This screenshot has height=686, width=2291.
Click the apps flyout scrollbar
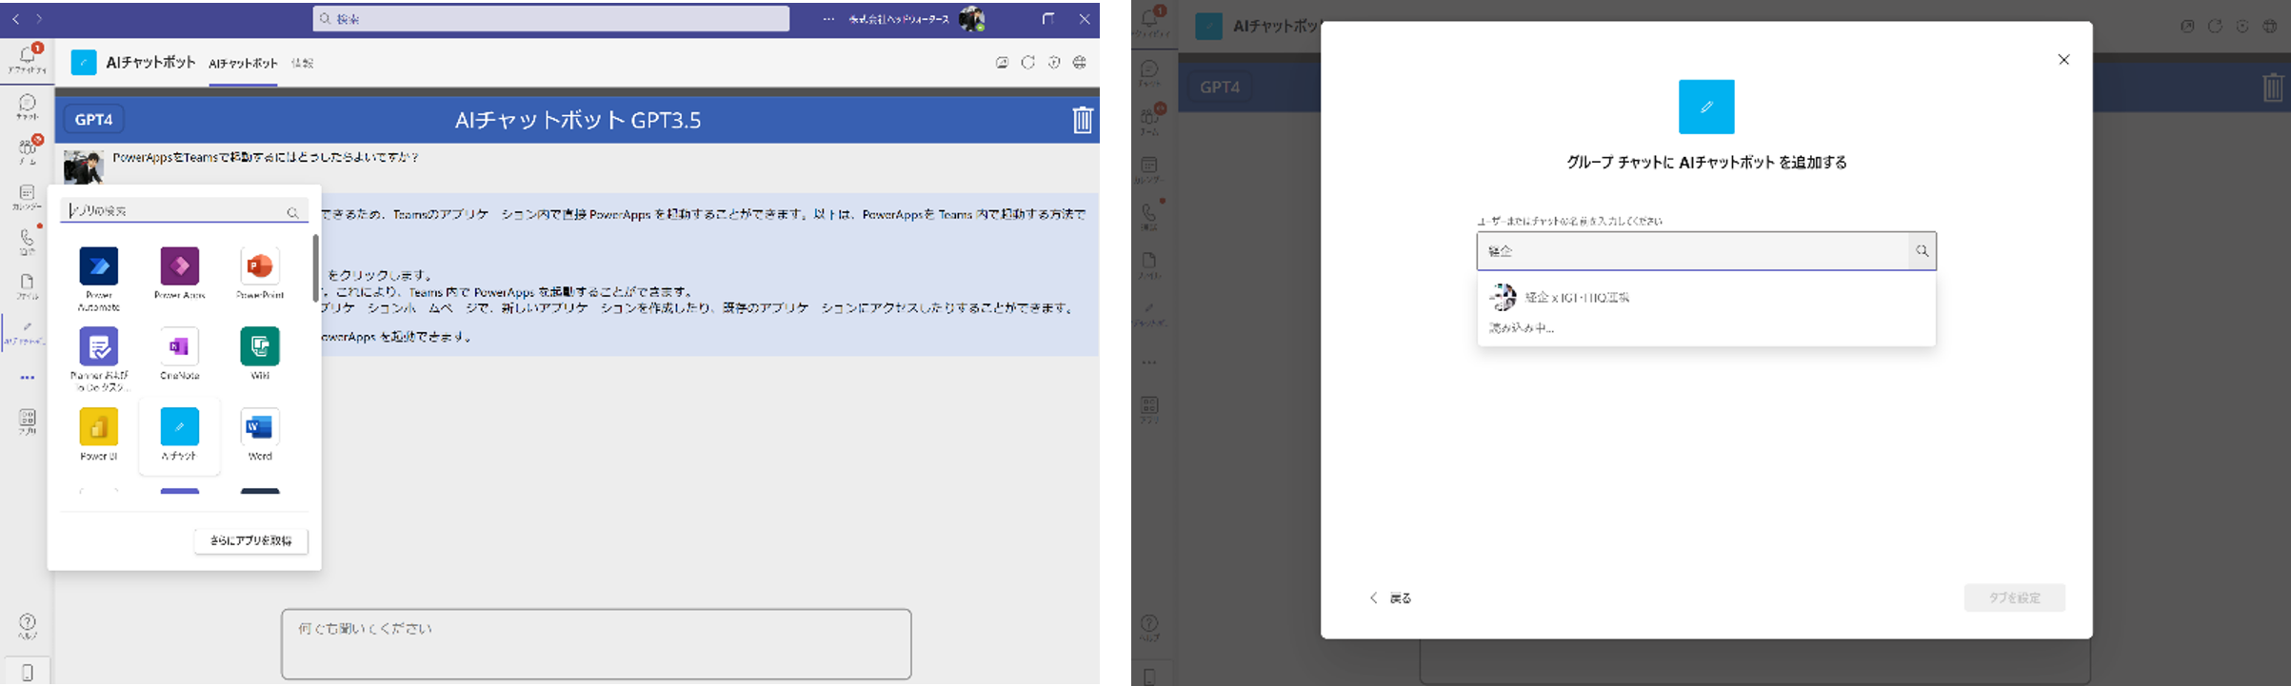[315, 268]
